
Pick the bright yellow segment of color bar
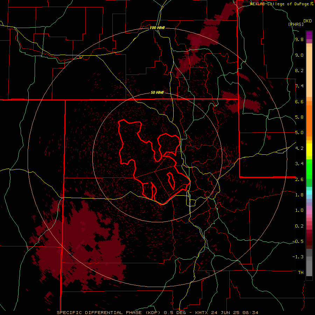(309, 150)
